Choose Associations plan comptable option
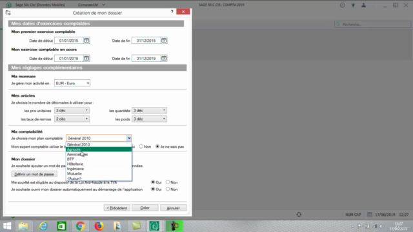Image resolution: width=413 pixels, height=232 pixels. point(99,155)
